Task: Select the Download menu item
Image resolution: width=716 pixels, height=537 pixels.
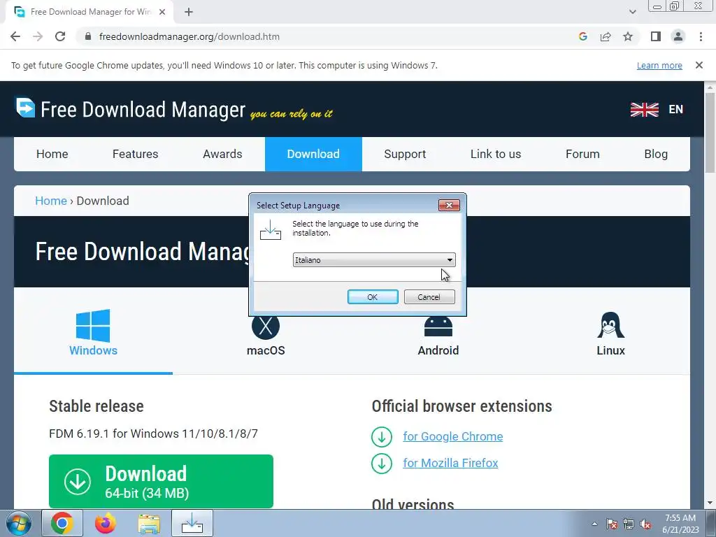Action: click(313, 154)
